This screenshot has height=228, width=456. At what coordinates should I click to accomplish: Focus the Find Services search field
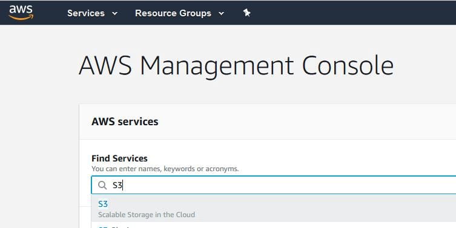pyautogui.click(x=274, y=185)
